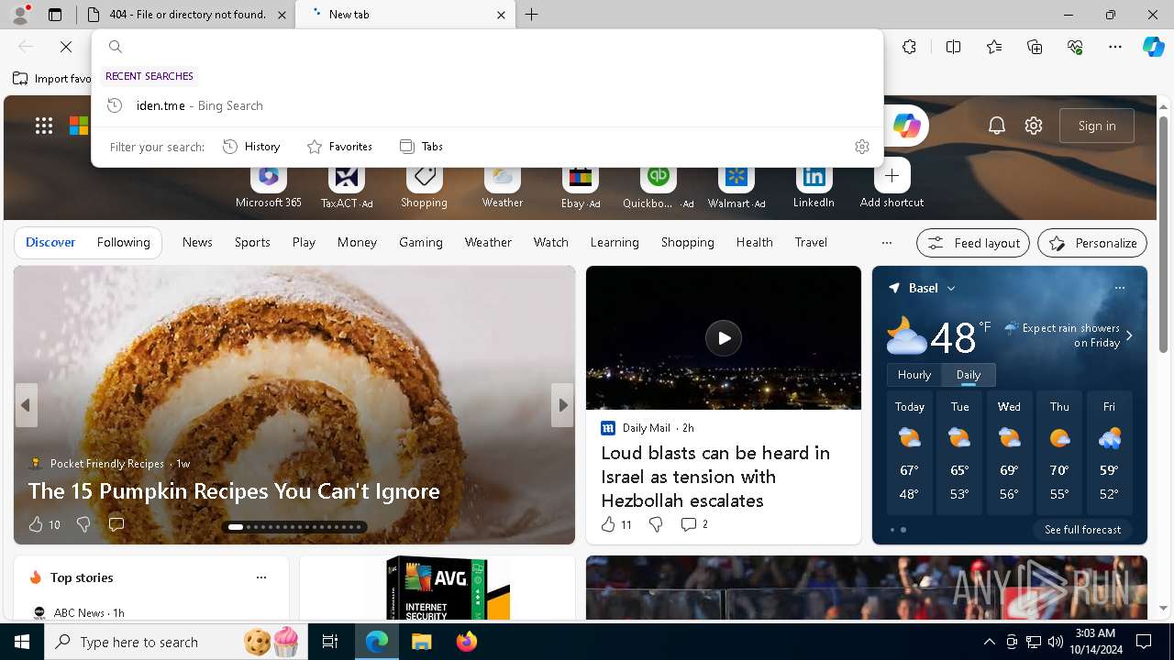Open a new tab with plus button
This screenshot has height=660, width=1174.
click(532, 15)
